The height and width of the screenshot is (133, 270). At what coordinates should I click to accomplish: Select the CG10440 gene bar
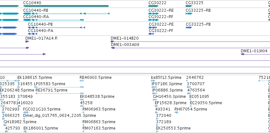(66, 6)
